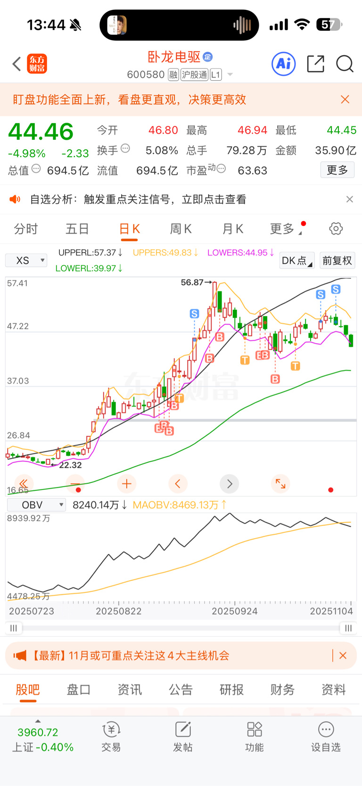Tap the minus zoom-out chart button
The height and width of the screenshot is (786, 362).
pos(75,483)
